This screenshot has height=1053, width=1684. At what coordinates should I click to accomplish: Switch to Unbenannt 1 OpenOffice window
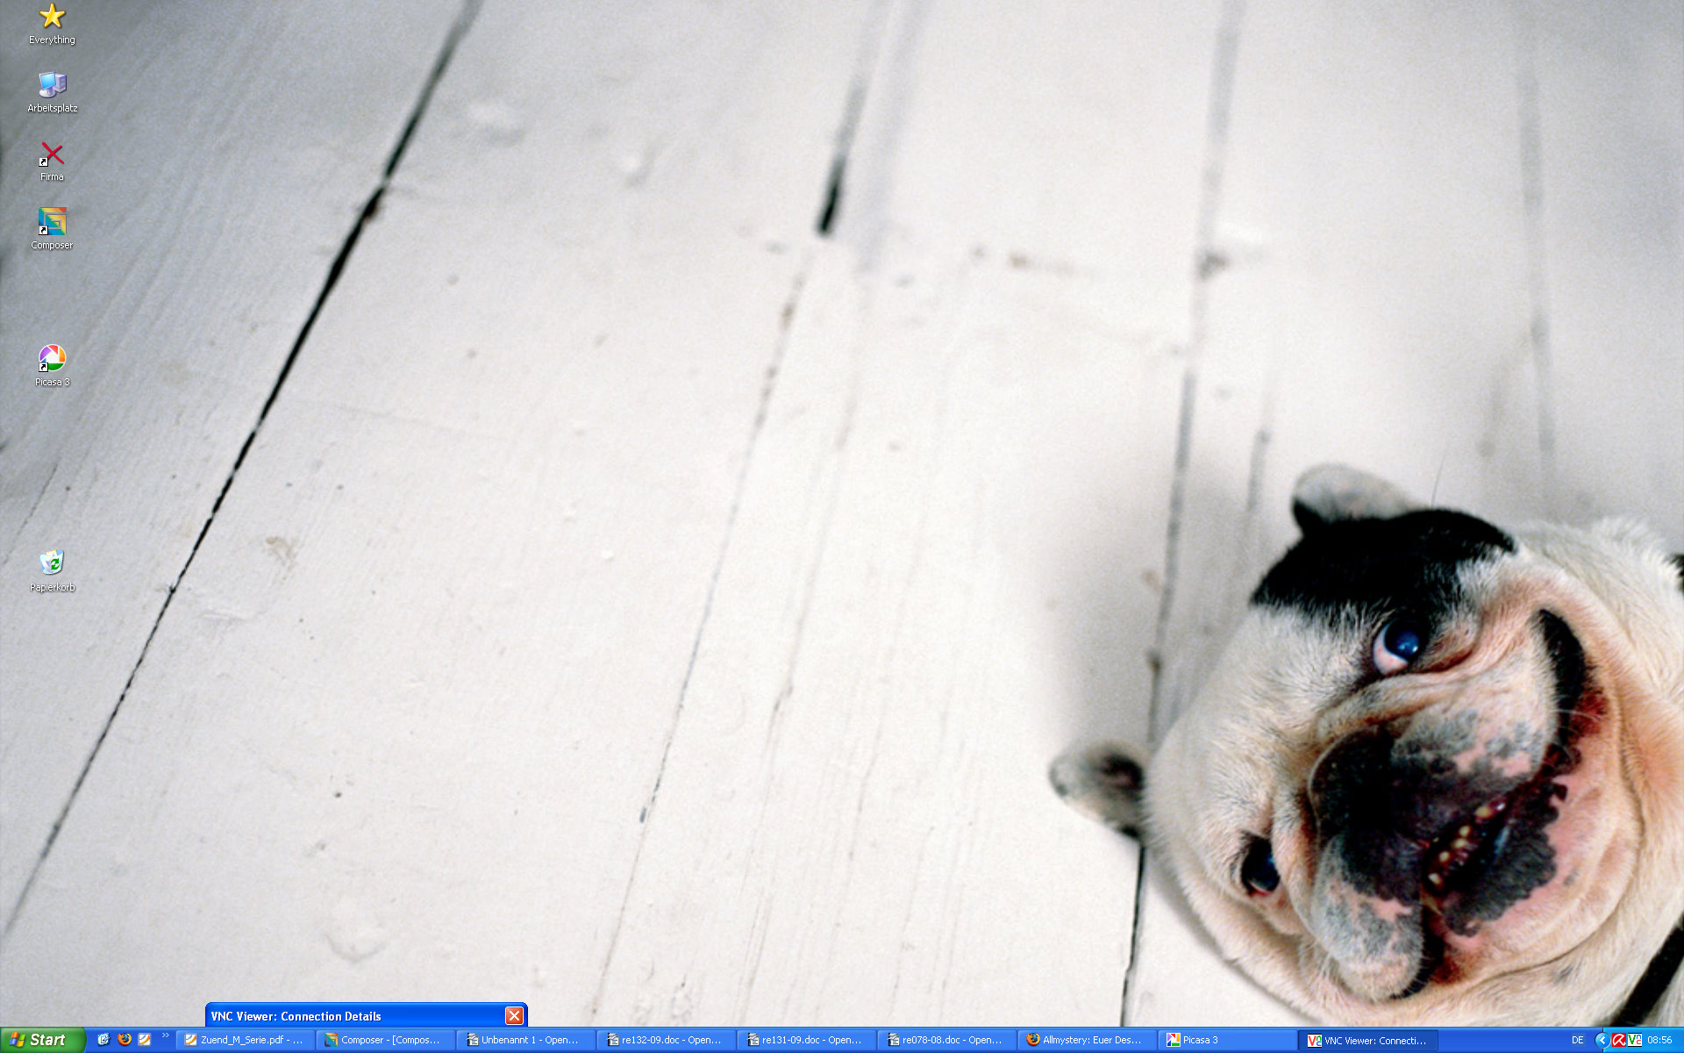point(525,1041)
